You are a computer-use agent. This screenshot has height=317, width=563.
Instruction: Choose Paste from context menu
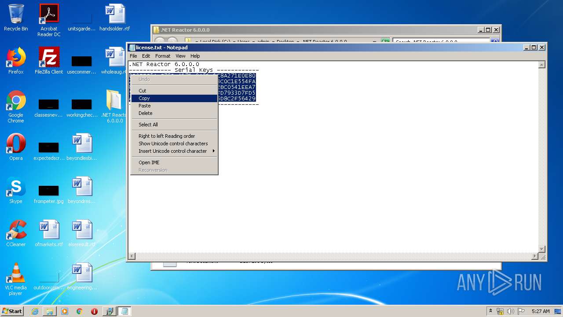point(175,106)
